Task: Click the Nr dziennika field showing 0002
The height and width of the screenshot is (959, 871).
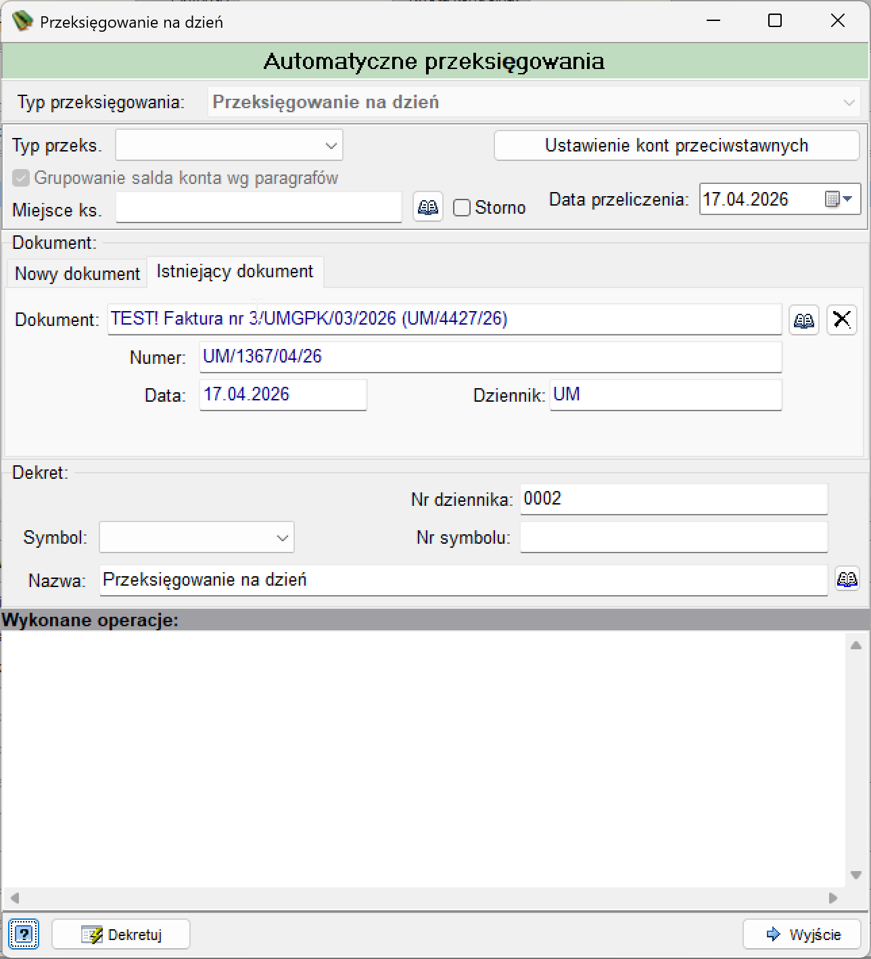Action: tap(674, 499)
